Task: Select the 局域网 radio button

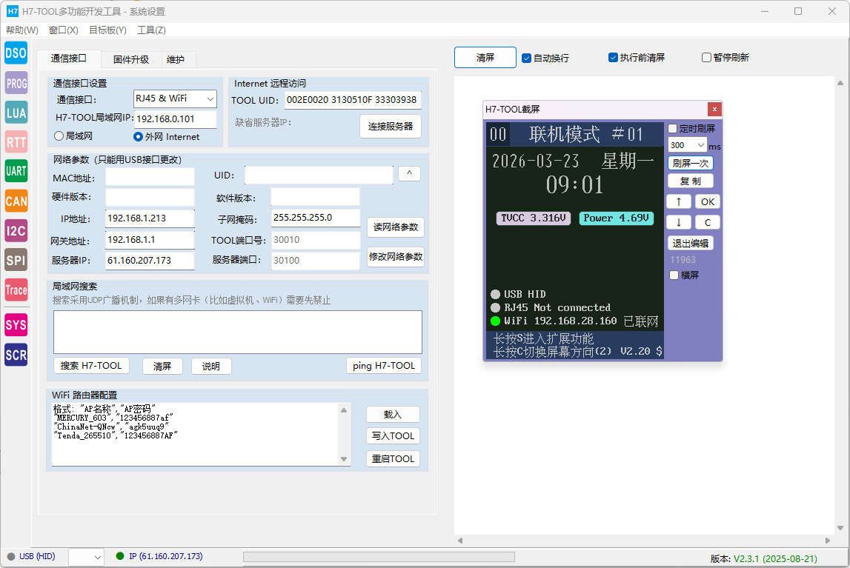Action: [59, 136]
